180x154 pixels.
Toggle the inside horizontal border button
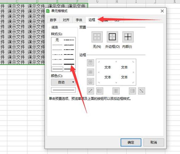click(x=90, y=72)
